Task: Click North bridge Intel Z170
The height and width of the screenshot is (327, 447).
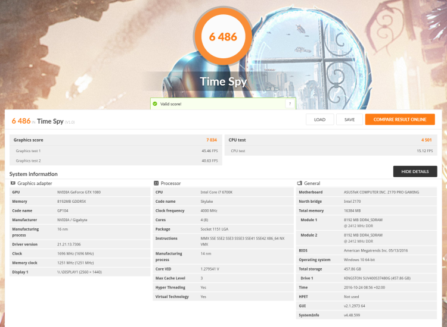Action: pos(352,202)
